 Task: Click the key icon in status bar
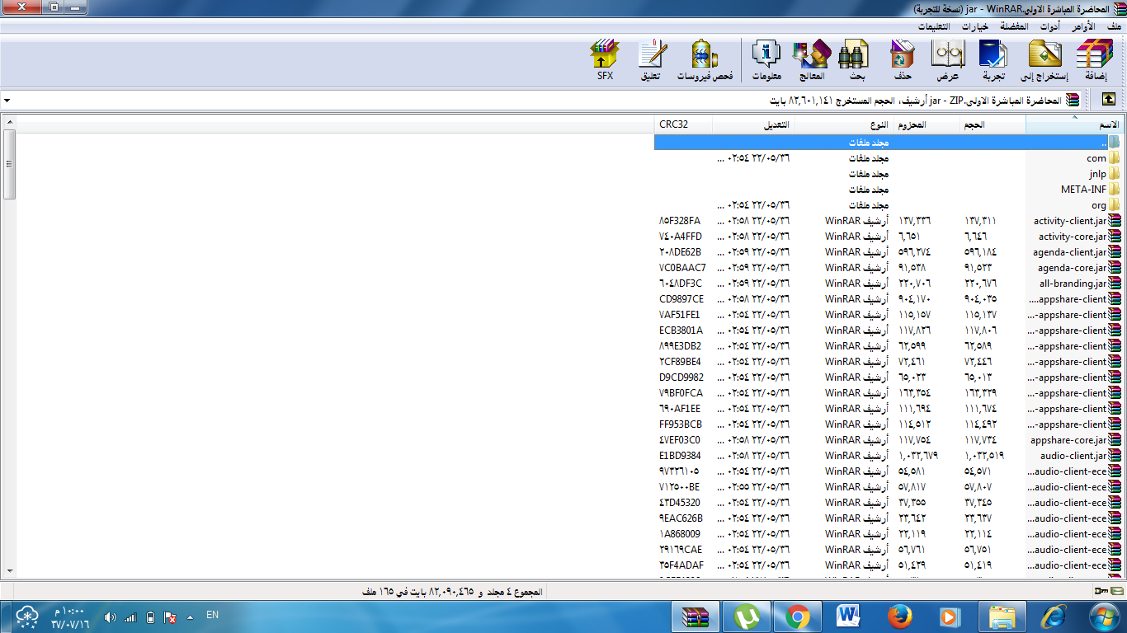tap(1101, 591)
